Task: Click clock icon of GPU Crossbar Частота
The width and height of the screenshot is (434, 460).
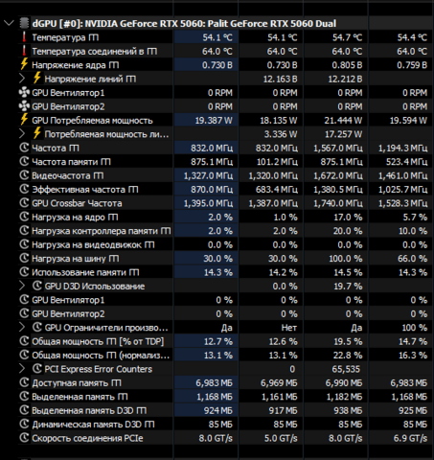Action: point(24,203)
